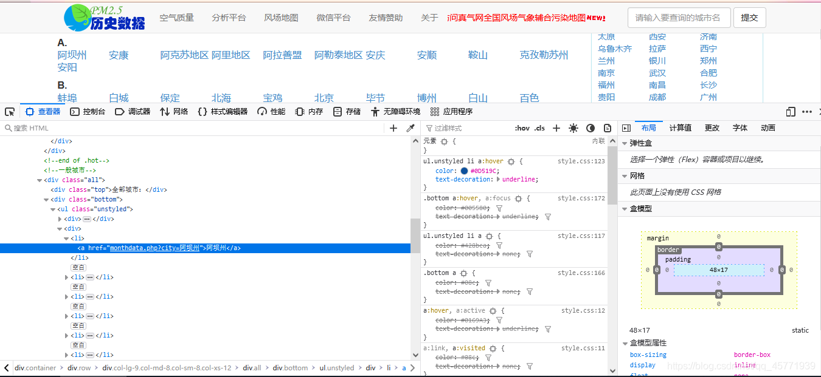Open the 查看器 inspector panel

43,112
